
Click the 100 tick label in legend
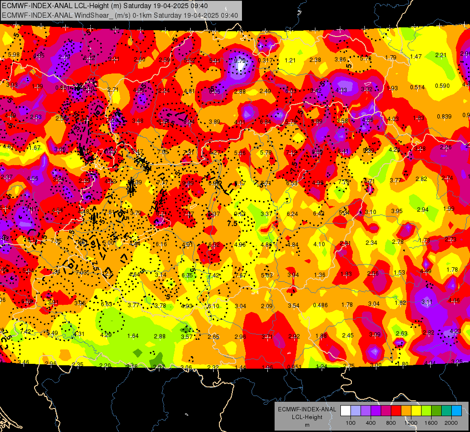(x=350, y=423)
